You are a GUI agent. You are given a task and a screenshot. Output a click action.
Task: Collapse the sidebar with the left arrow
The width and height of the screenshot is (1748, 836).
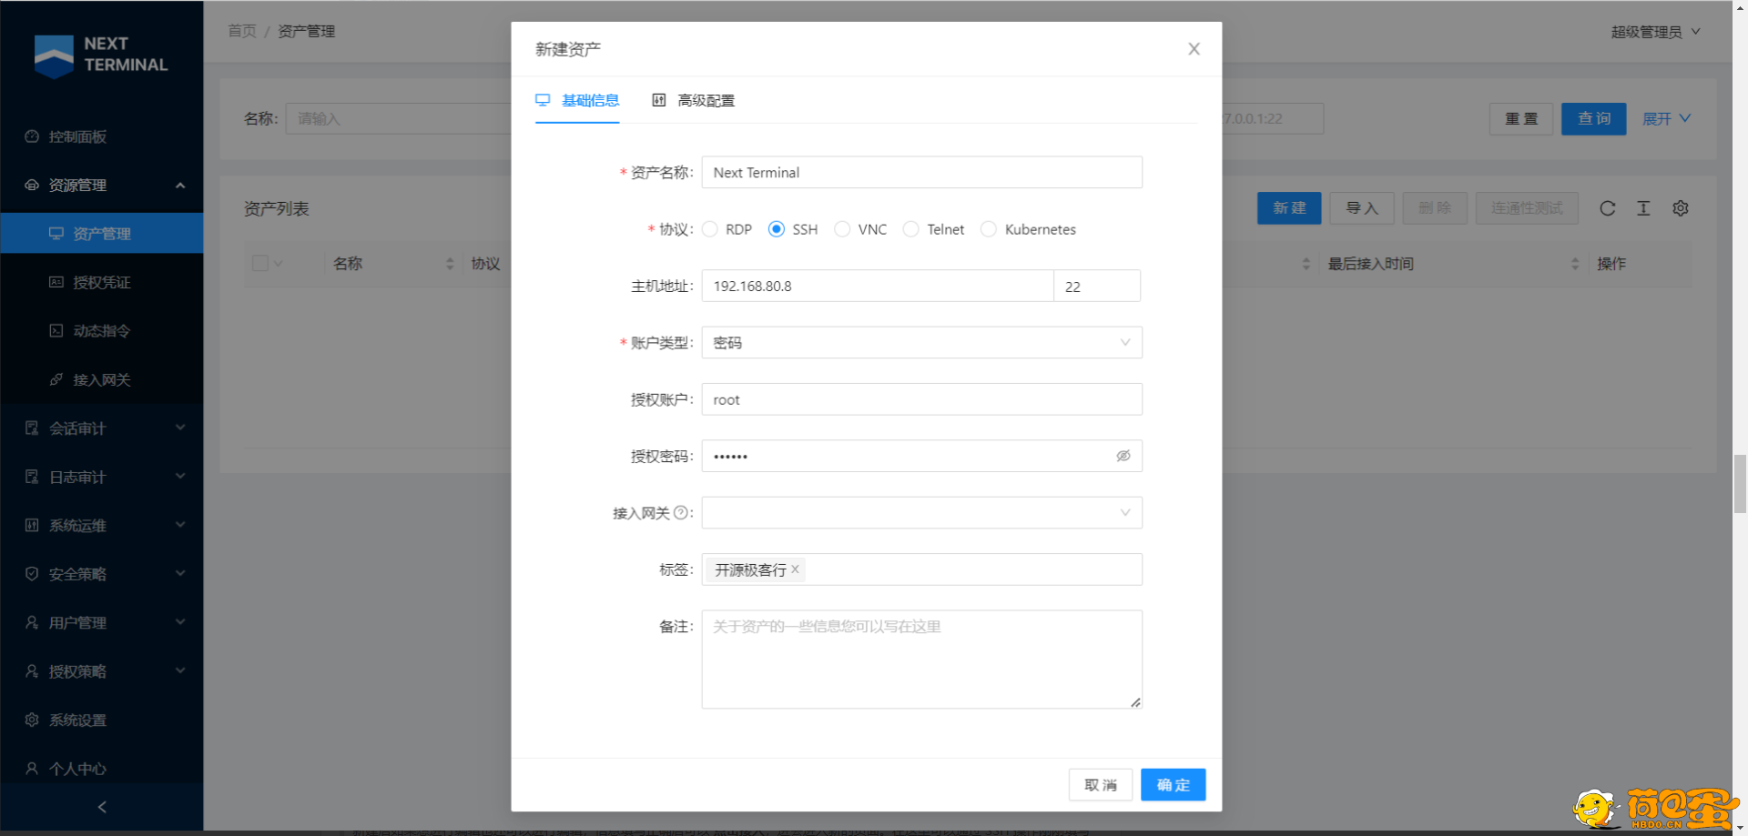102,807
